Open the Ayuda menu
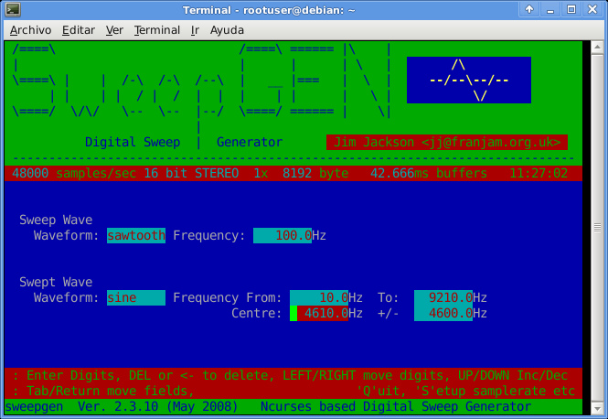The width and height of the screenshot is (608, 419). (227, 30)
